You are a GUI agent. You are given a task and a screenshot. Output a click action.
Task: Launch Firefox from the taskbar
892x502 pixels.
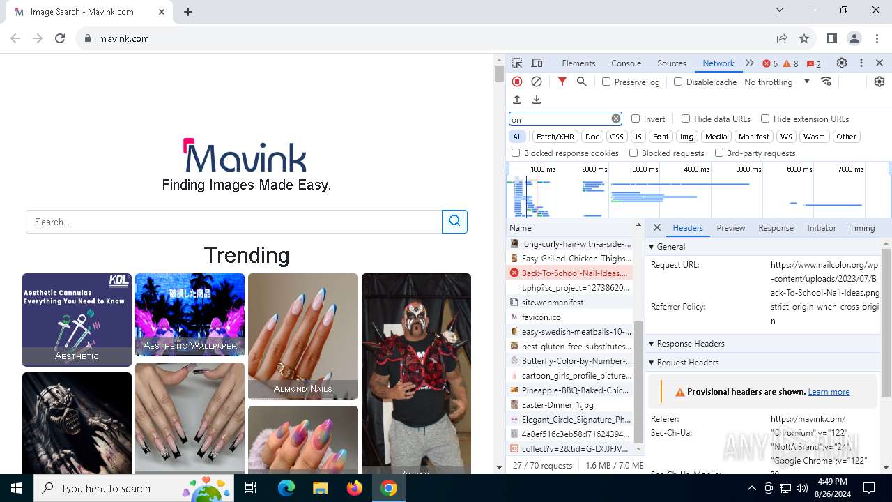point(354,488)
